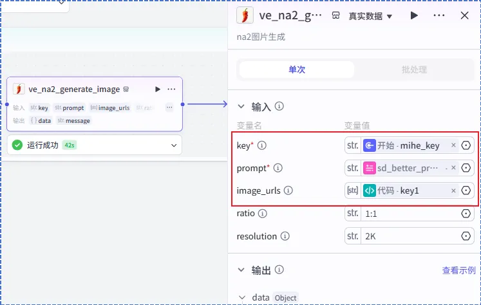481x305 pixels.
Task: Show more inputs on the node card
Action: [169, 107]
